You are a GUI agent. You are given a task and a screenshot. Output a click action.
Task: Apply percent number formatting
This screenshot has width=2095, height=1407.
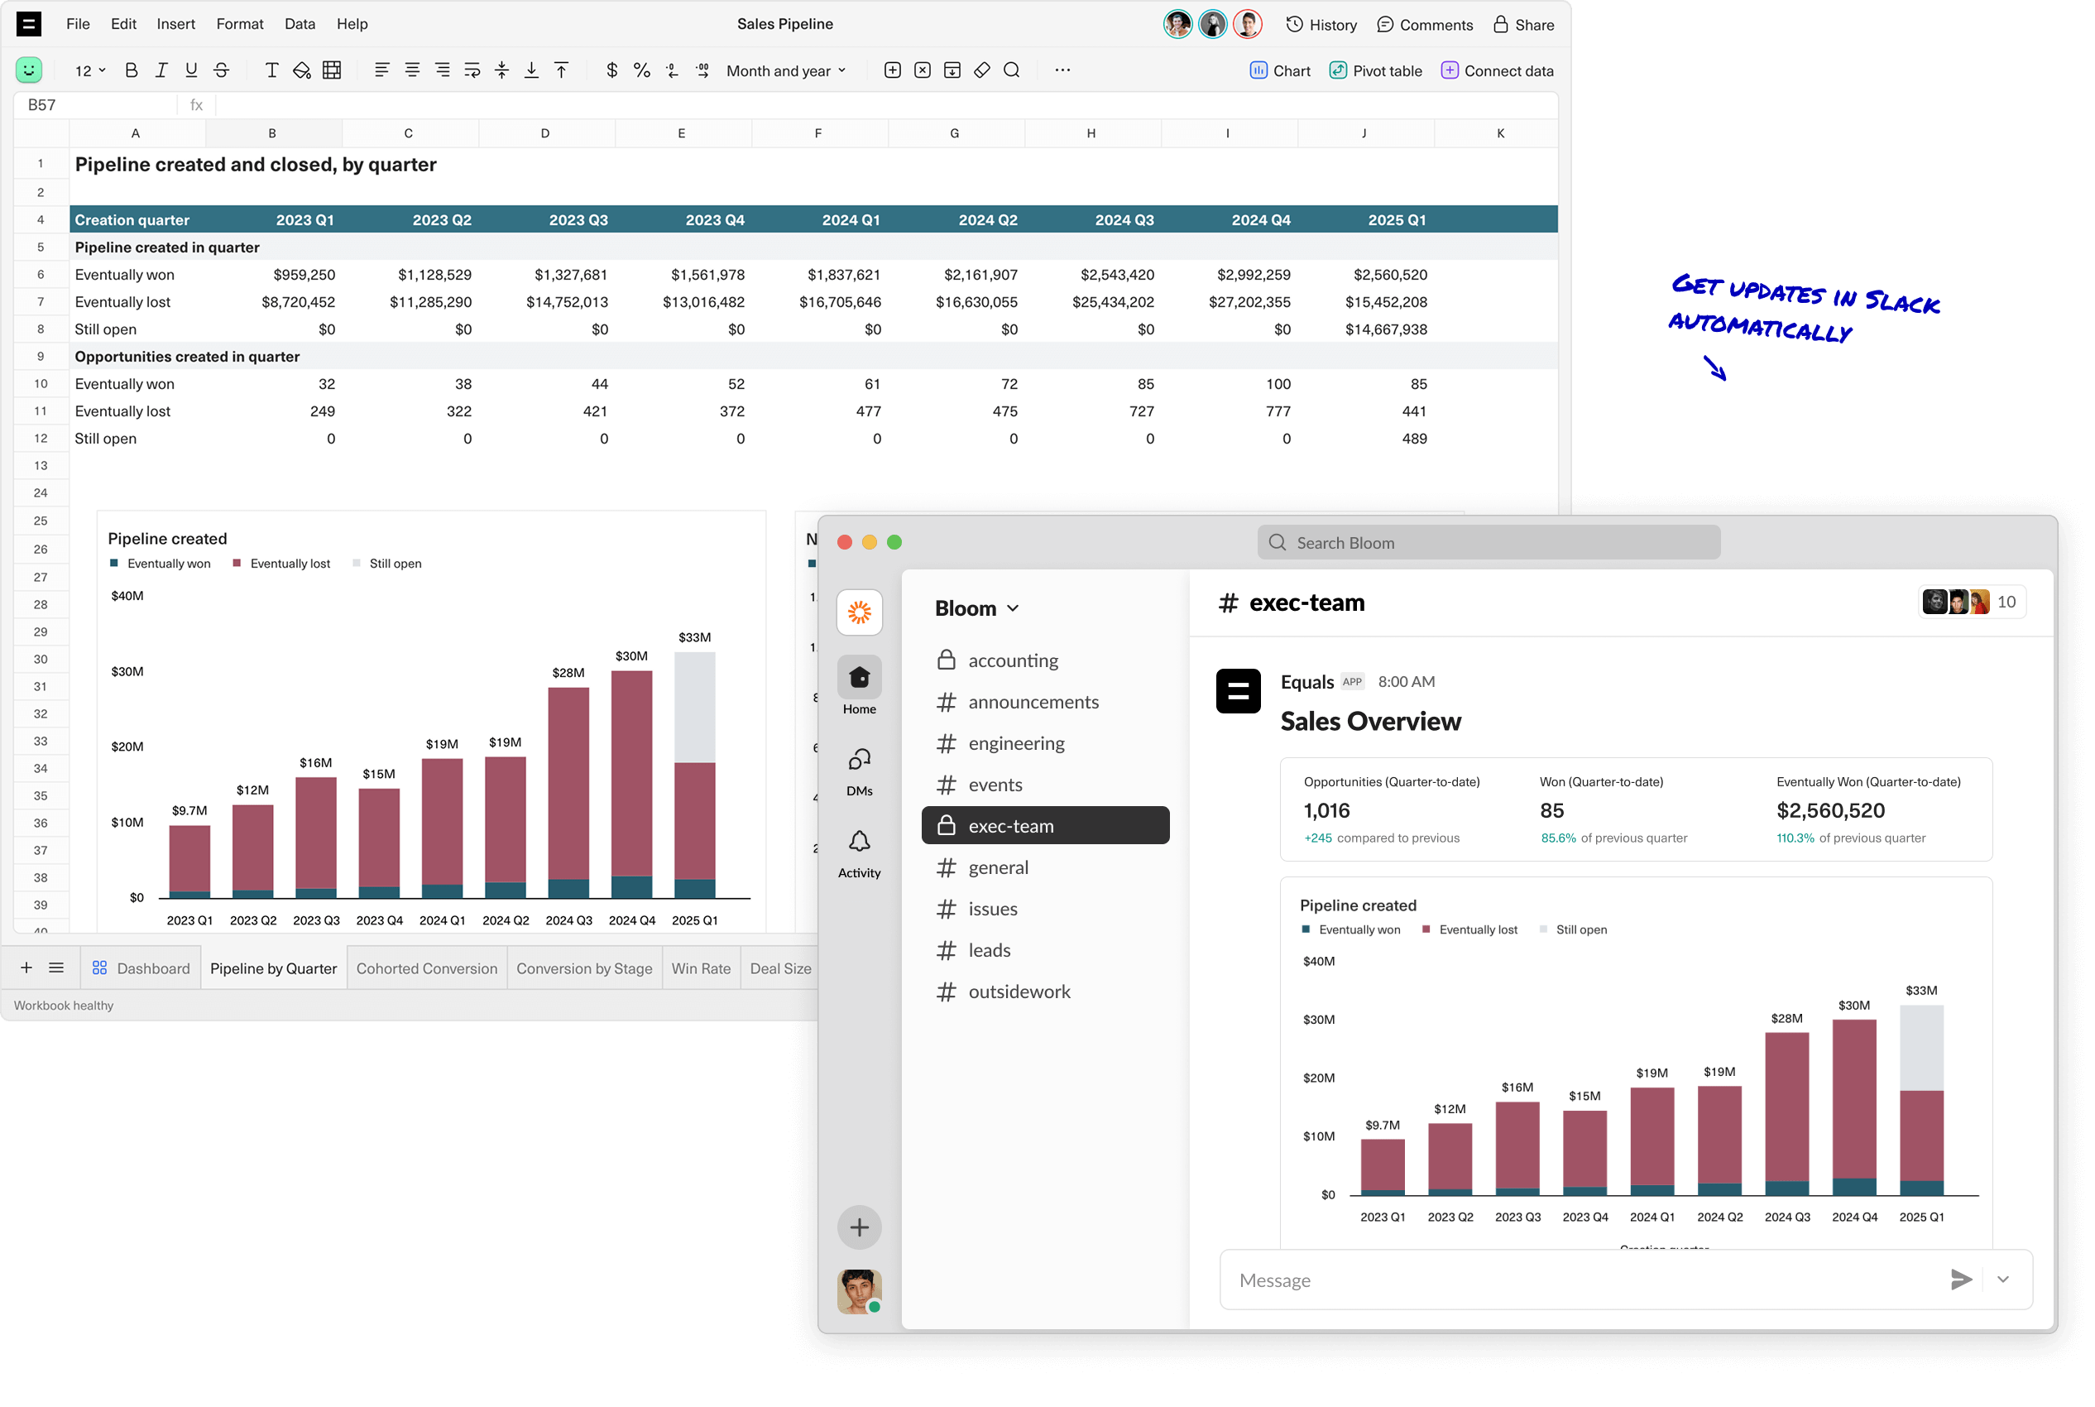[x=642, y=70]
